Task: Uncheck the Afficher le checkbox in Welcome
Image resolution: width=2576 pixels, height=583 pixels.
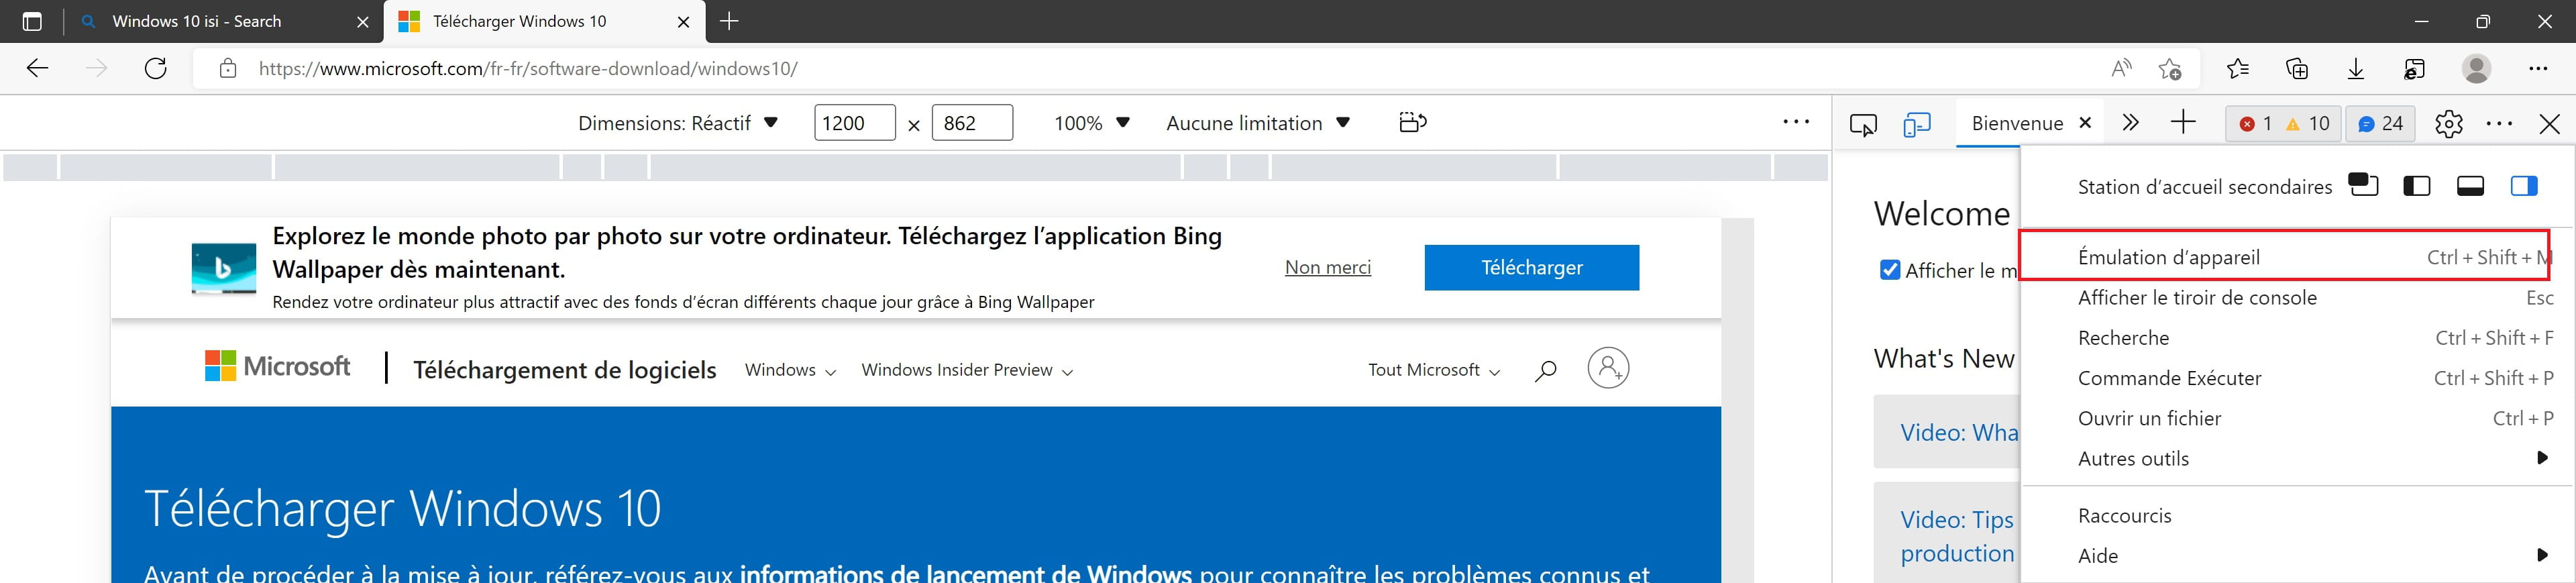Action: pyautogui.click(x=1890, y=270)
